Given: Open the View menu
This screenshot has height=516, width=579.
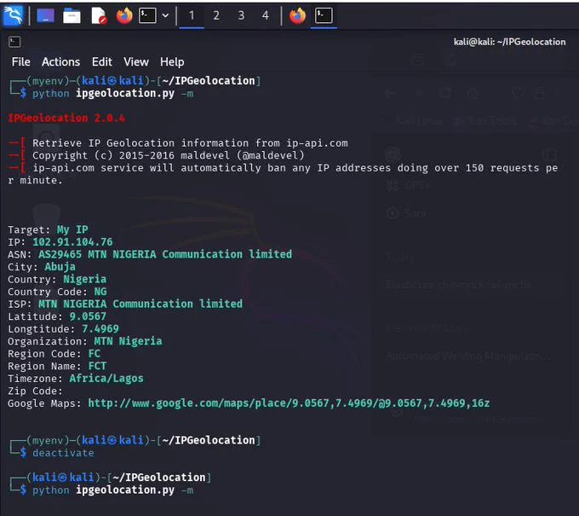Looking at the screenshot, I should 136,61.
